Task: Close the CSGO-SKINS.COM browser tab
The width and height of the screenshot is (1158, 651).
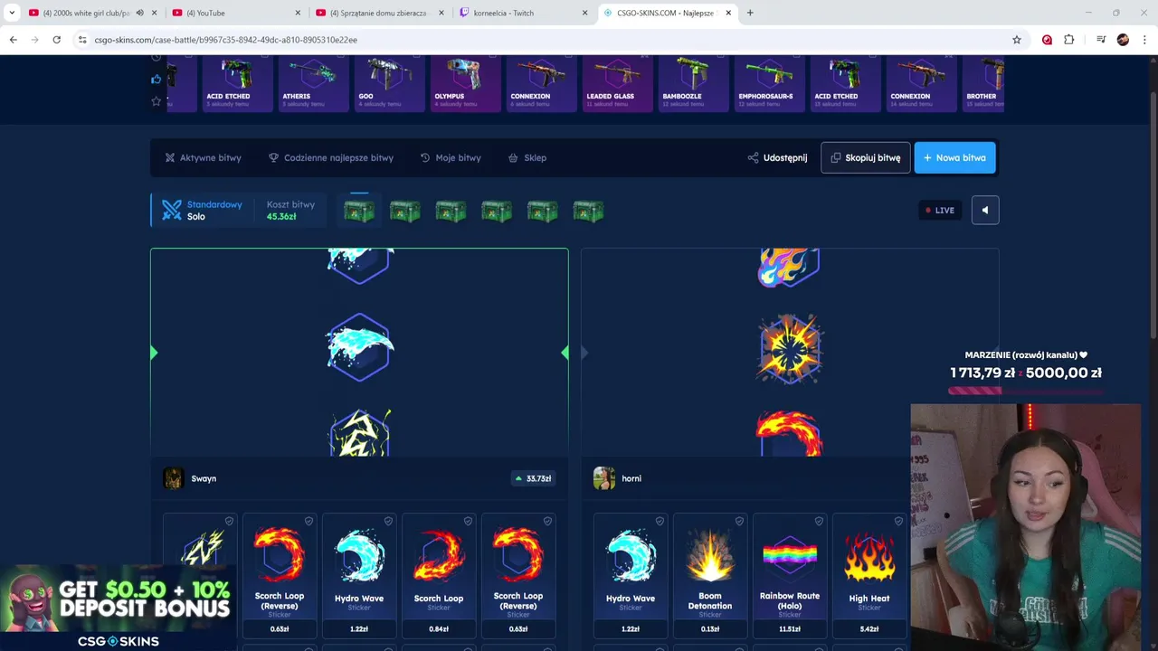Action: 728,13
